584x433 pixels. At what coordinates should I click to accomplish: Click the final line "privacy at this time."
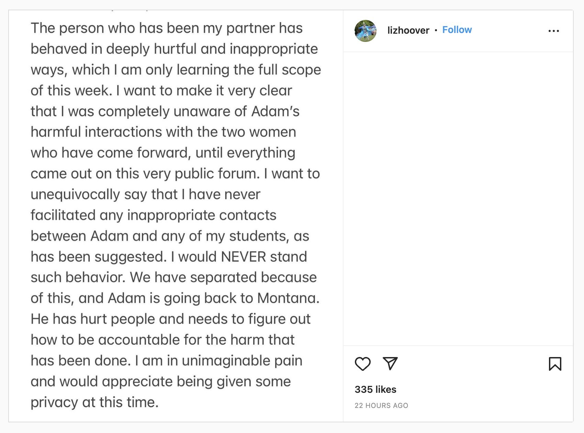(x=94, y=402)
